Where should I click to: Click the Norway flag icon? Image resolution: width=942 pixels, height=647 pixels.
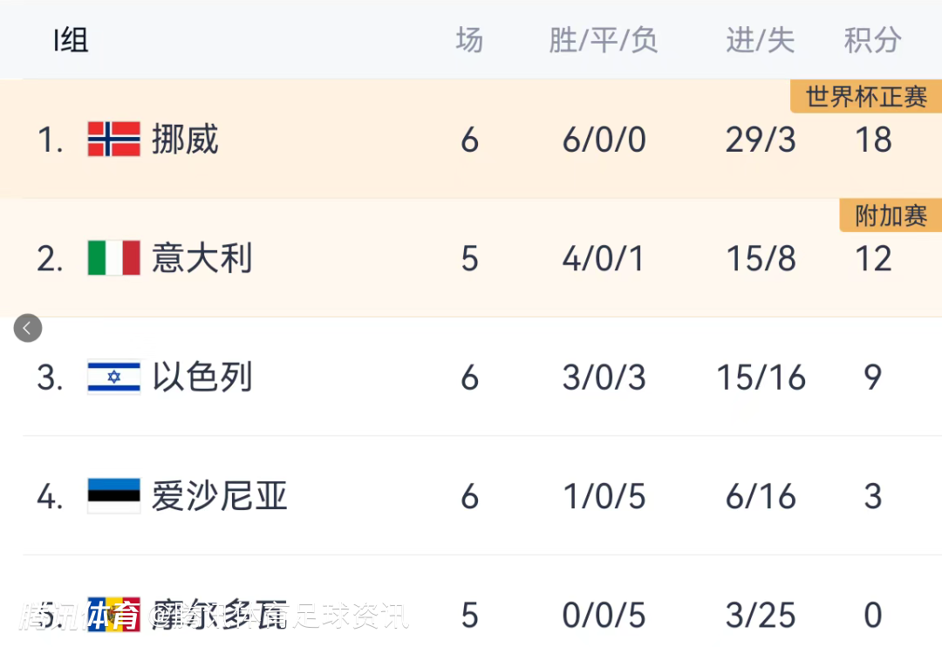[113, 140]
